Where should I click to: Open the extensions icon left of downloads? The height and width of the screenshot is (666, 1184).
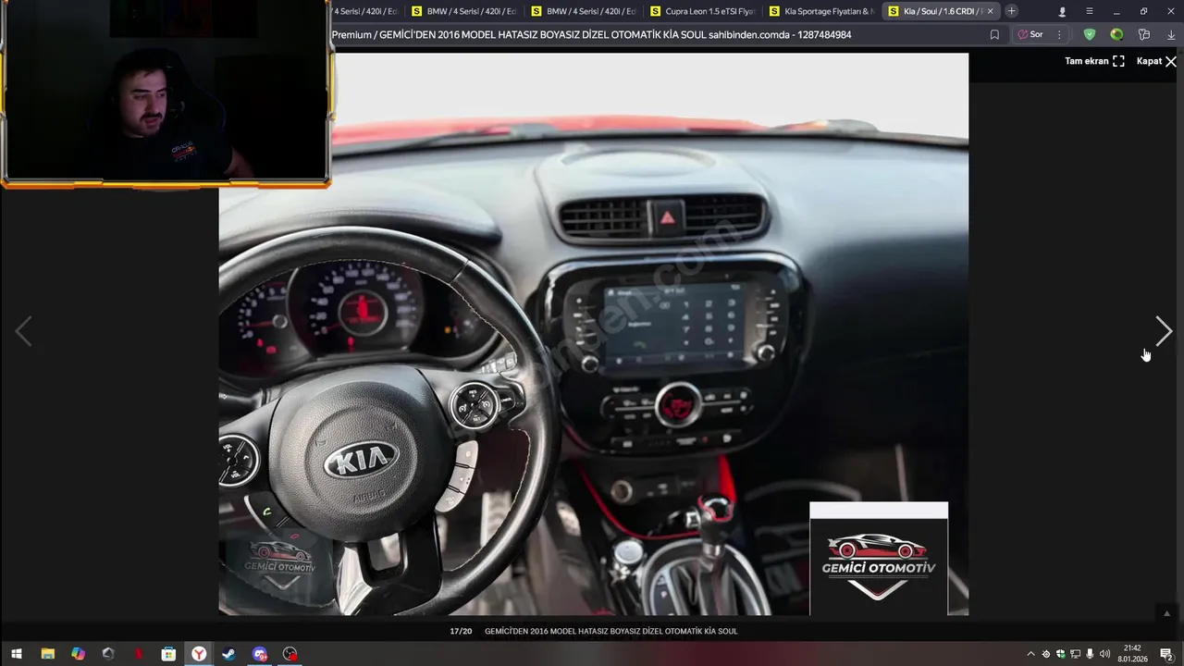click(1144, 34)
